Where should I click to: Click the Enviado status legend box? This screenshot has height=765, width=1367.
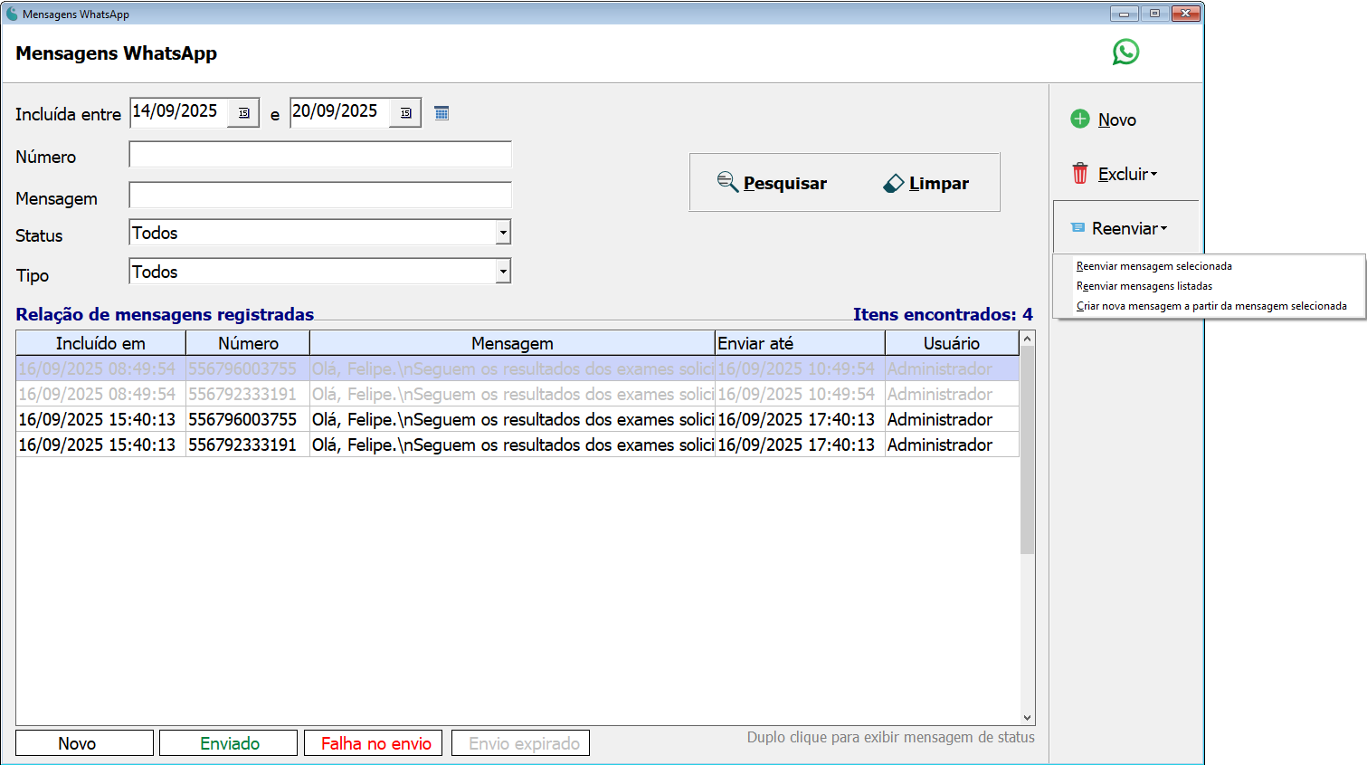(x=228, y=743)
